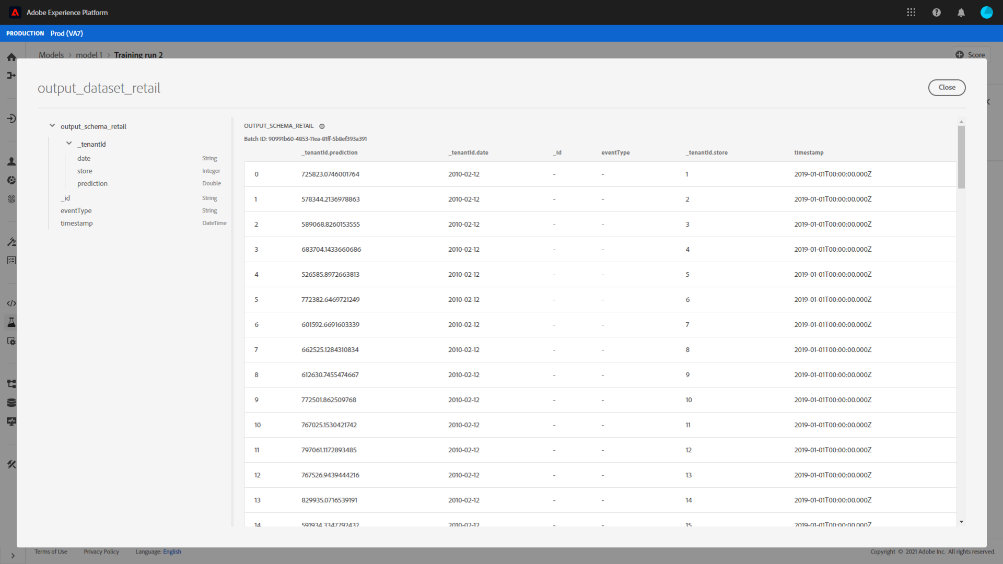Click the info icon beside OUTPUT_SCHEMA_RETAIL
The height and width of the screenshot is (564, 1003).
pos(322,126)
